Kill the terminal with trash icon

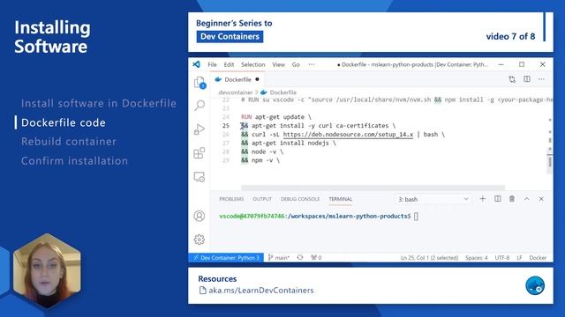(512, 199)
